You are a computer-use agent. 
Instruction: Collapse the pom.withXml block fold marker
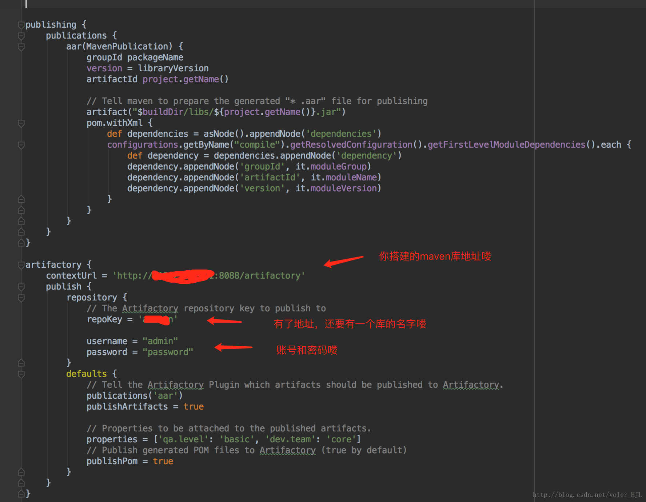click(x=21, y=123)
